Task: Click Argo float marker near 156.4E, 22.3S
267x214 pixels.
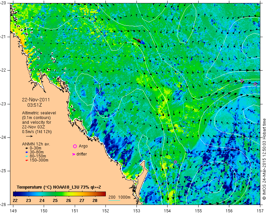Action: click(242, 81)
